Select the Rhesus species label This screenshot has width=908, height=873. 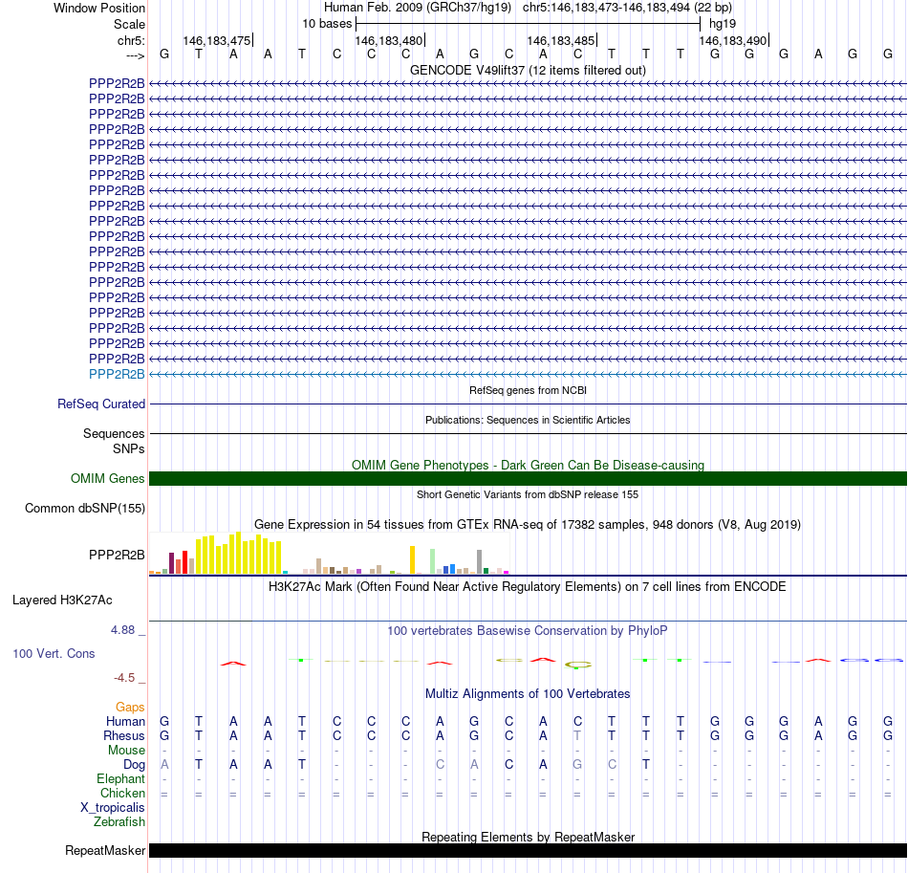click(x=124, y=735)
